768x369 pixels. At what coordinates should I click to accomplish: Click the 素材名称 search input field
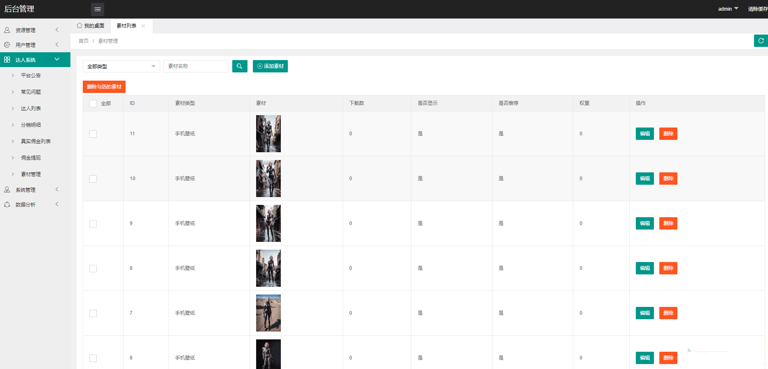196,66
